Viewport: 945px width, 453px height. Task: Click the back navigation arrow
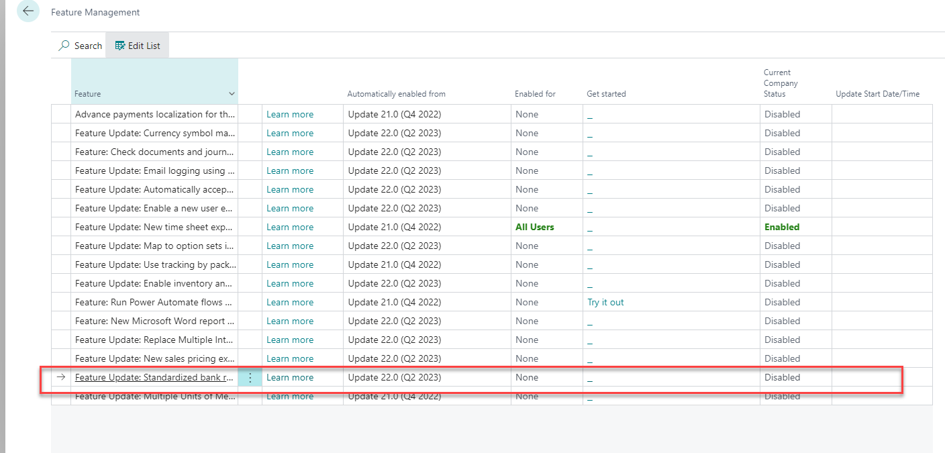tap(28, 11)
